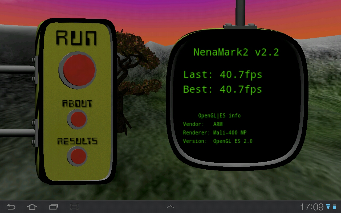Click the 'RESULTS' label text
Viewport: 341px width, 213px height.
(77, 141)
